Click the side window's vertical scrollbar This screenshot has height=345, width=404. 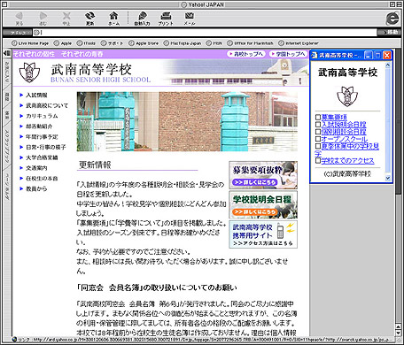[x=388, y=122]
